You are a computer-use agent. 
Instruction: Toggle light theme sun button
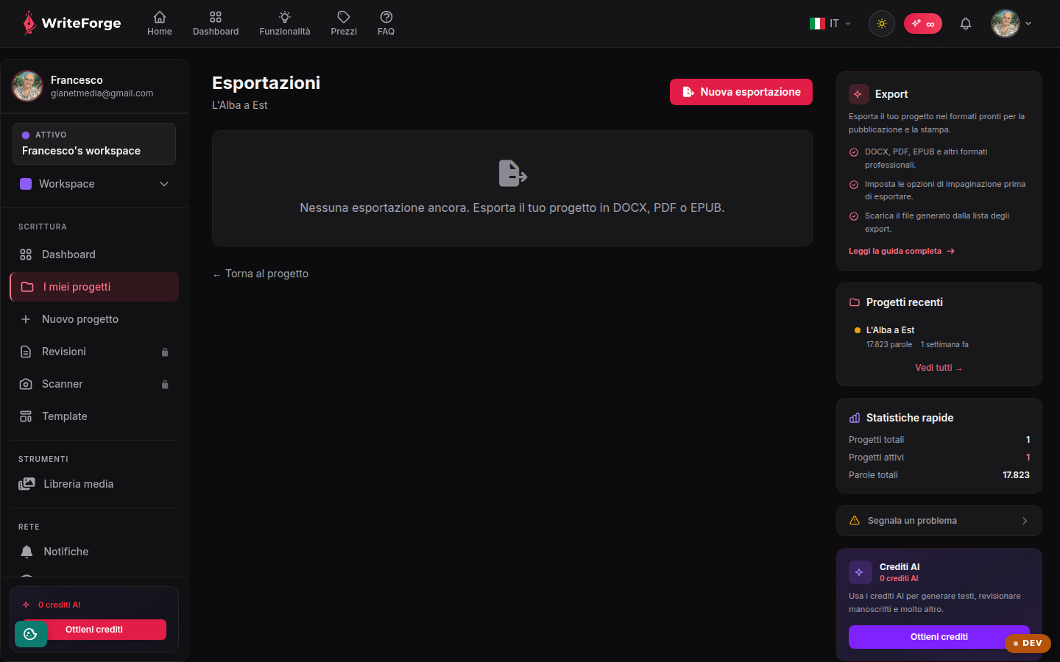pos(882,24)
